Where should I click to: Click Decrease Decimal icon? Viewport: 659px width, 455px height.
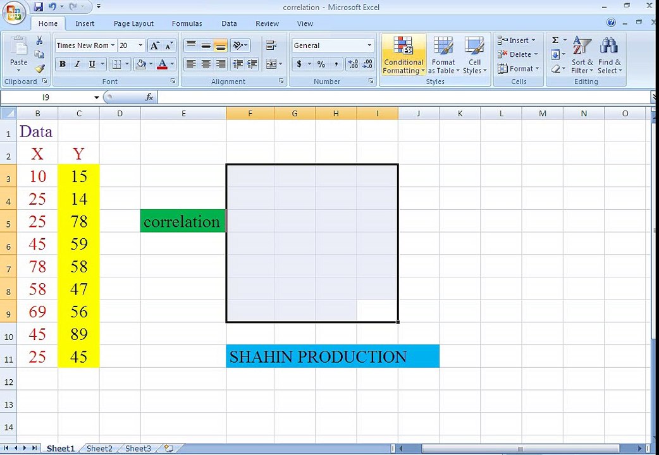pyautogui.click(x=367, y=64)
